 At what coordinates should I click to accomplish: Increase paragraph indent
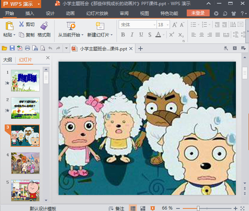pos(225,24)
